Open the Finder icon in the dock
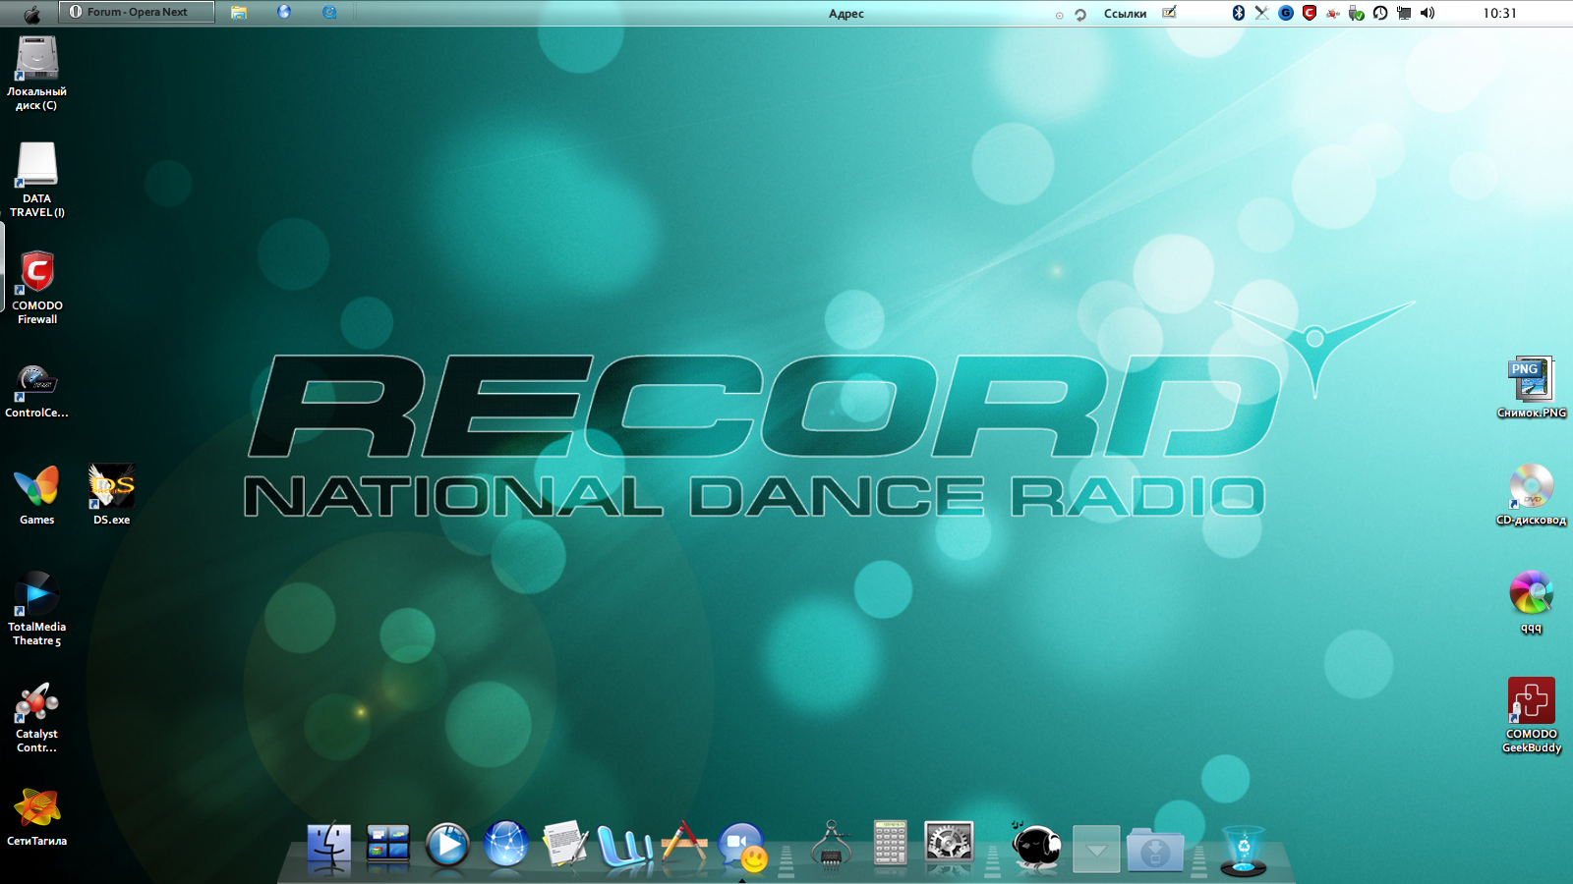The image size is (1573, 884). tap(328, 846)
